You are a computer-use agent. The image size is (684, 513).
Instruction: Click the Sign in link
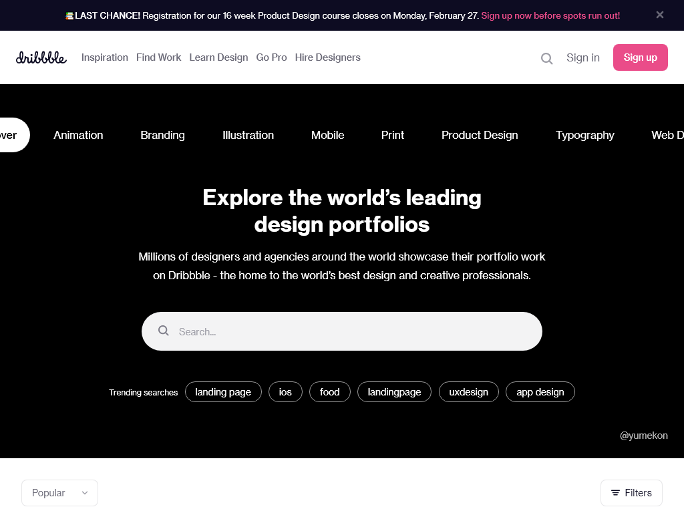(582, 57)
